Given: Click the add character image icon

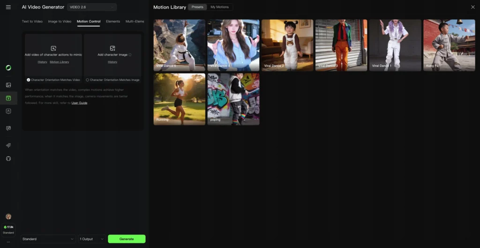Looking at the screenshot, I should pos(112,48).
